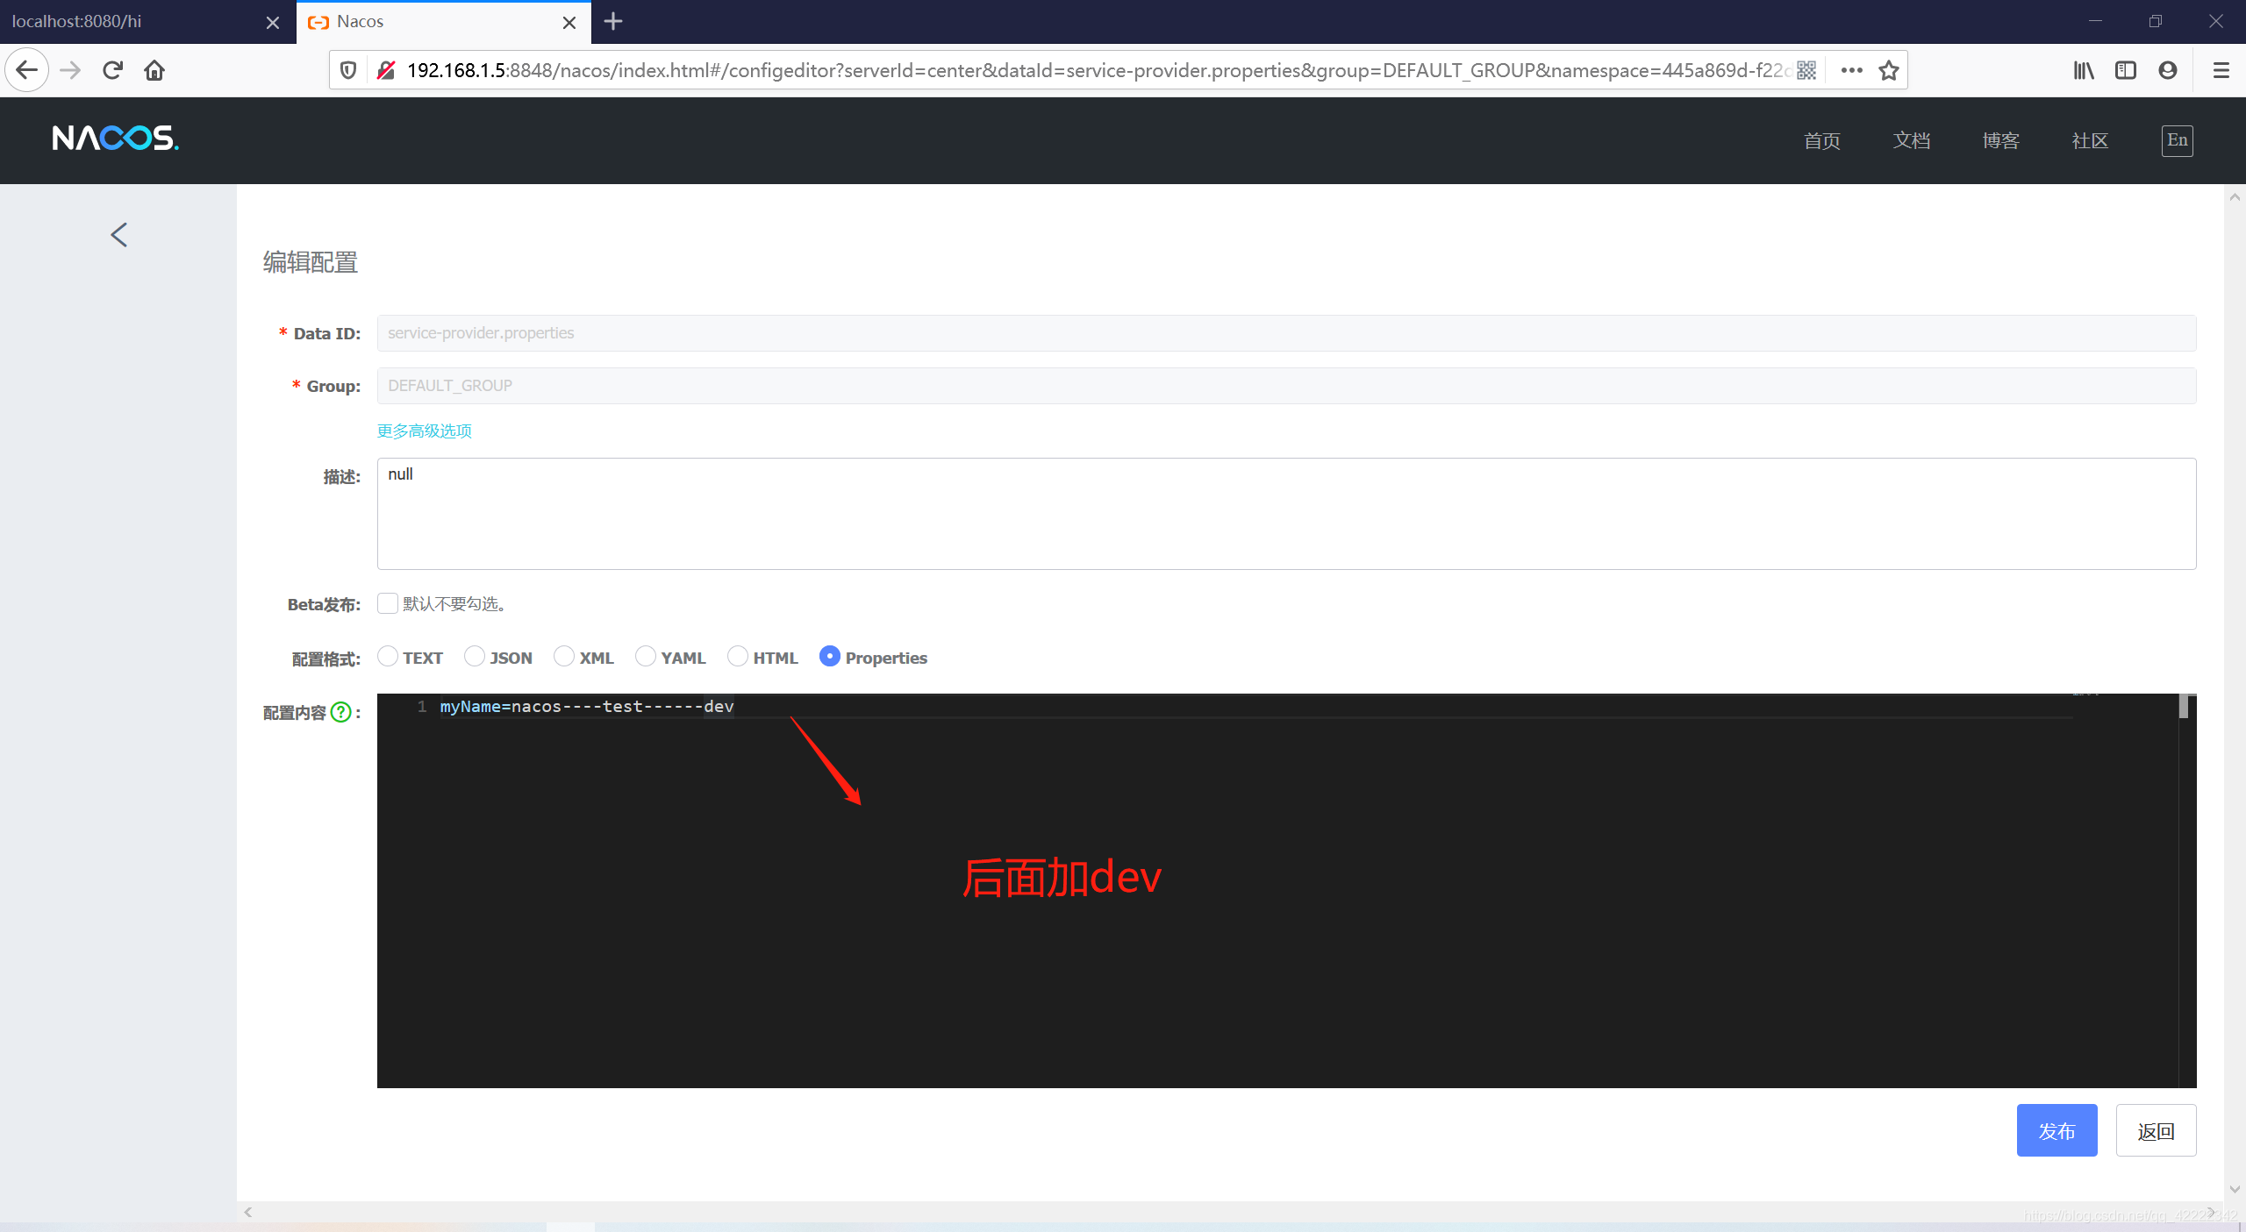
Task: Open the QR code icon in address bar
Action: (1806, 70)
